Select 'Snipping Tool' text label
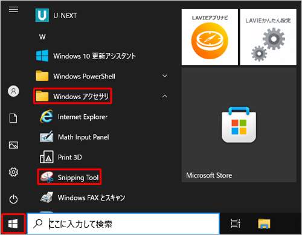This screenshot has width=302, height=235. (x=78, y=178)
